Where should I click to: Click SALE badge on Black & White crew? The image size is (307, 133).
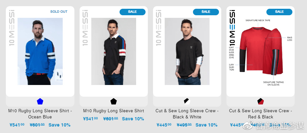pos(206,12)
